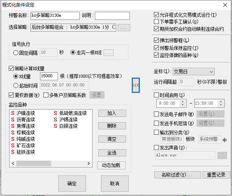Increase end time 23:59:00 spinner up
232x196 pixels.
221,101
